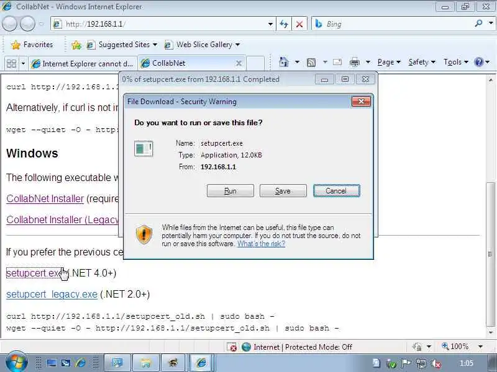
Task: Open a new blank tab
Action: coord(255,63)
